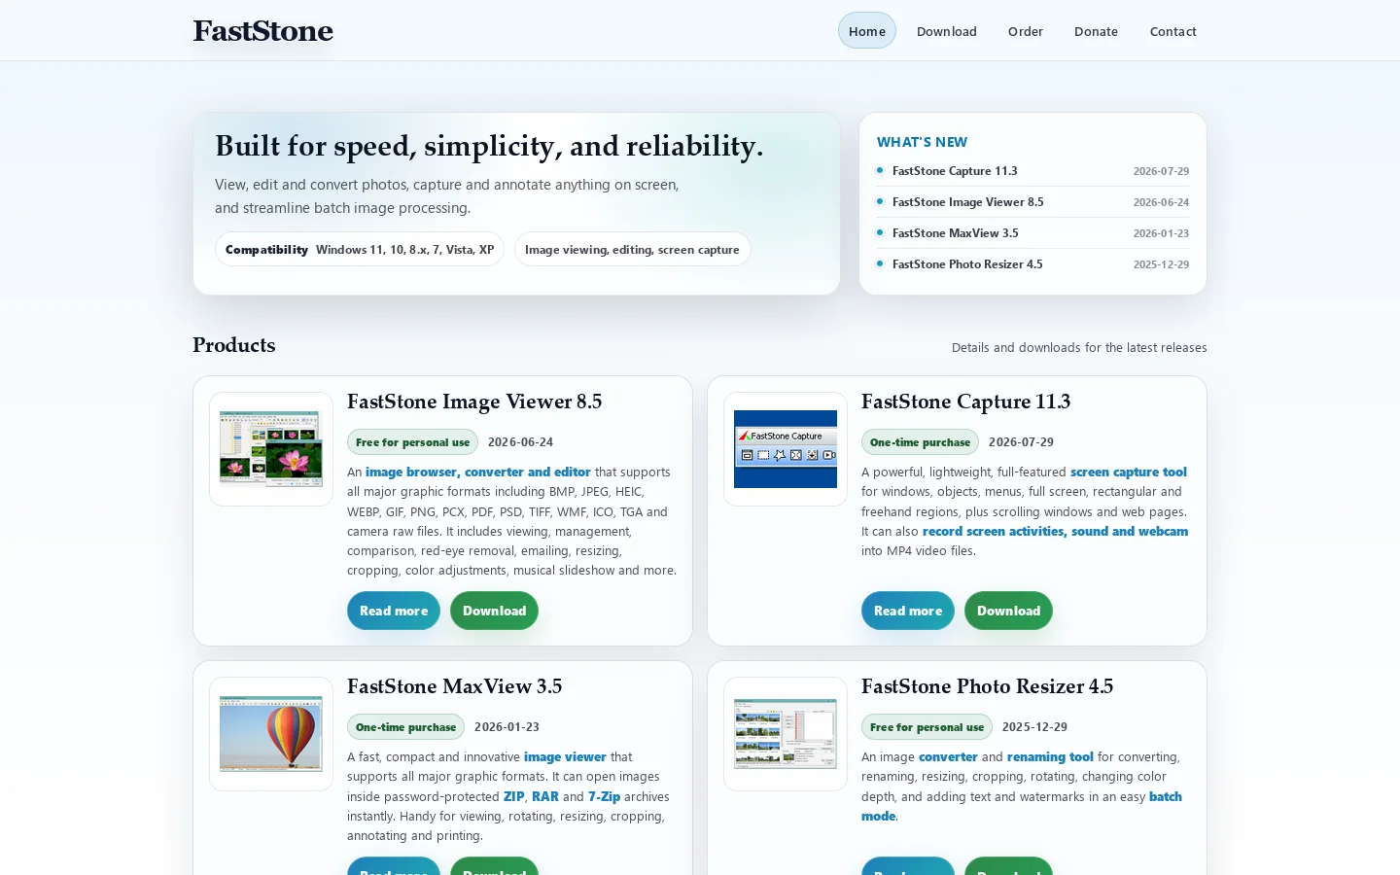The image size is (1400, 875).
Task: Follow 'record screen activities, sound and webcam' link
Action: pos(1055,532)
